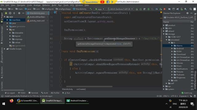Hide the Device File Explorer panel
The width and height of the screenshot is (197, 110).
191,13
